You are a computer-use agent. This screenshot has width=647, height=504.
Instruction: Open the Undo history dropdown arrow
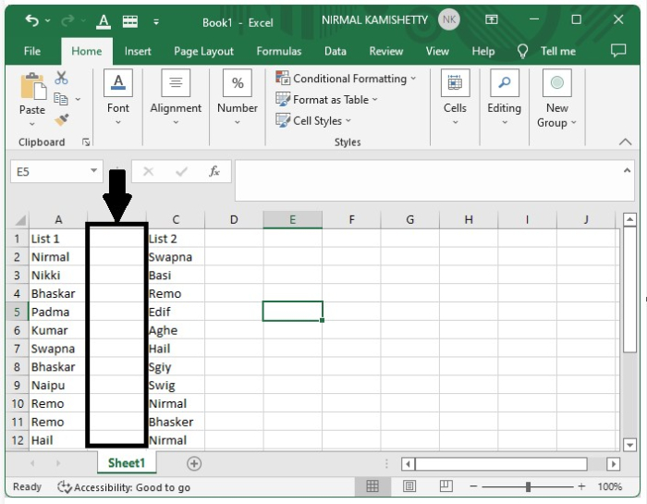[x=48, y=20]
